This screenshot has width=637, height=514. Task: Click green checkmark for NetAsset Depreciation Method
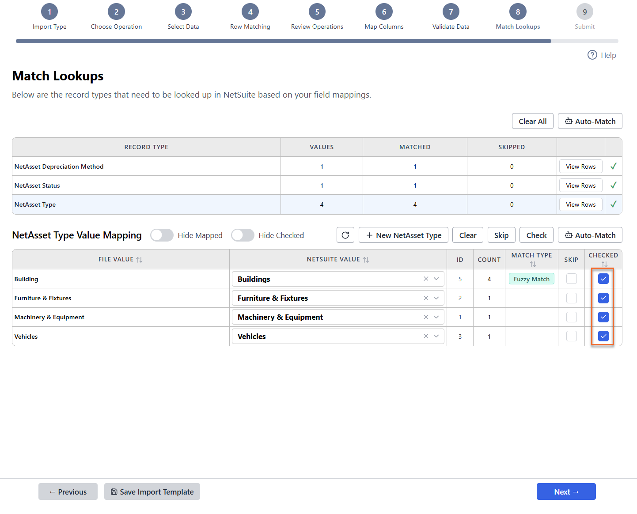click(613, 166)
